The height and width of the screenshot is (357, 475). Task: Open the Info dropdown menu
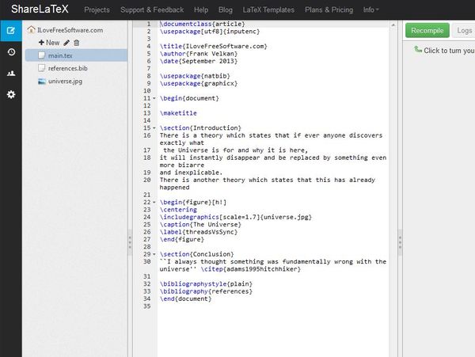point(370,10)
